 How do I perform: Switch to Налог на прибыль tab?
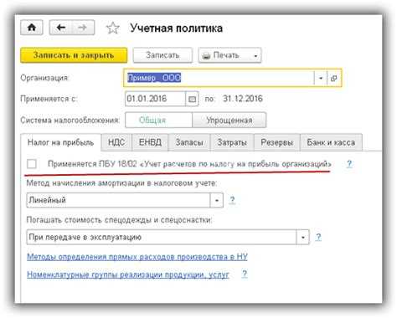click(x=60, y=142)
